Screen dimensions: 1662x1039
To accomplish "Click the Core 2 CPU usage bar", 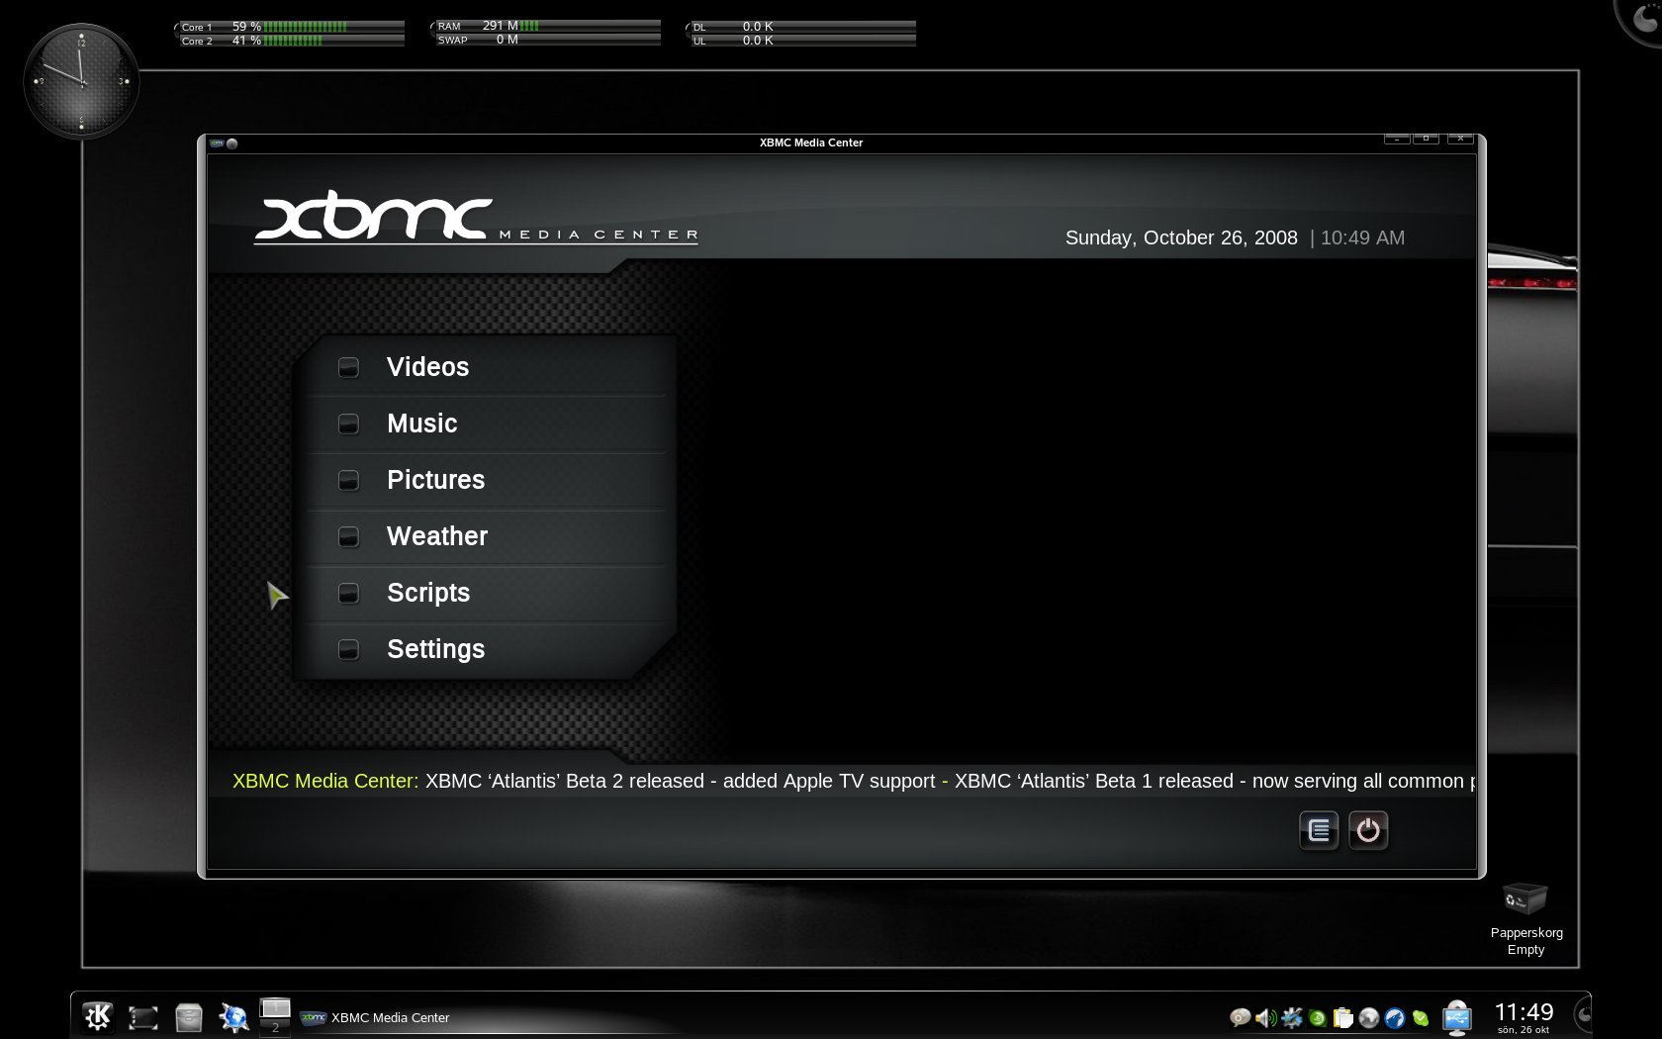I will pyautogui.click(x=291, y=41).
